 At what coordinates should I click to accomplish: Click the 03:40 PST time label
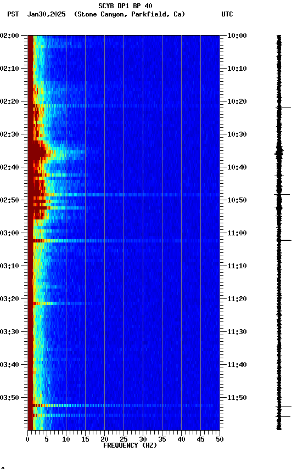9,365
